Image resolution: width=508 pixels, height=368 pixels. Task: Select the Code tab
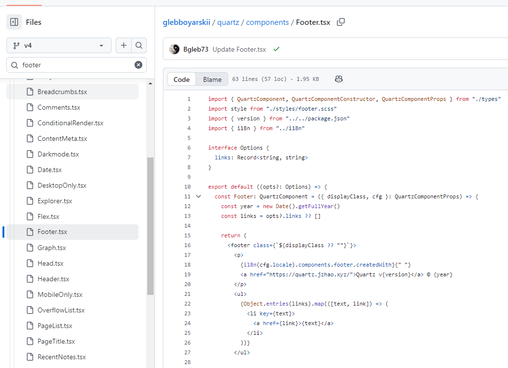click(181, 79)
